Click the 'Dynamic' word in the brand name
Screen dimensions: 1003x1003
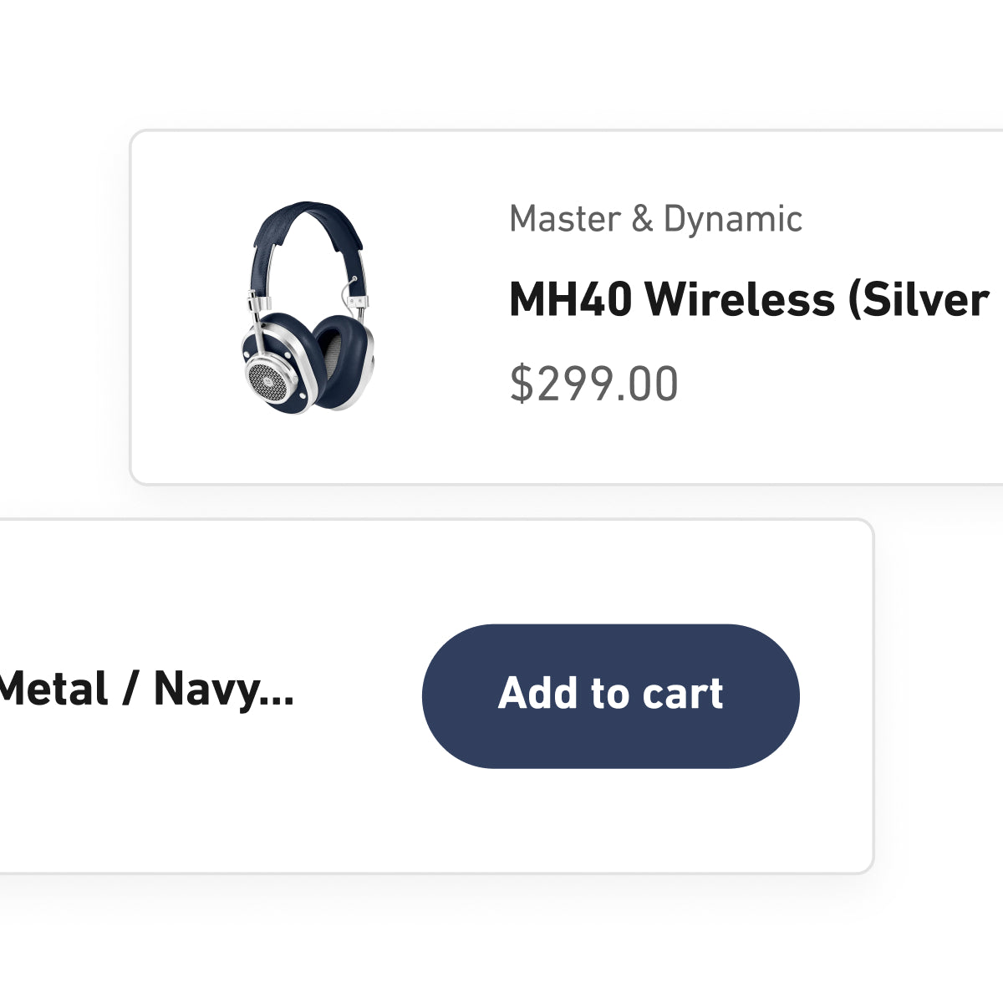coord(732,219)
